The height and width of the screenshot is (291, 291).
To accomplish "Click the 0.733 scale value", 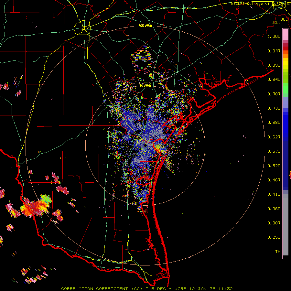I will click(x=274, y=108).
